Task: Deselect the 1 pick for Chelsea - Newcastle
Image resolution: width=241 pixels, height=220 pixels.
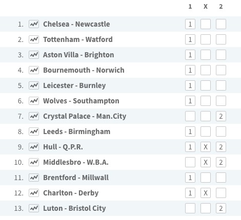Action: pos(190,24)
